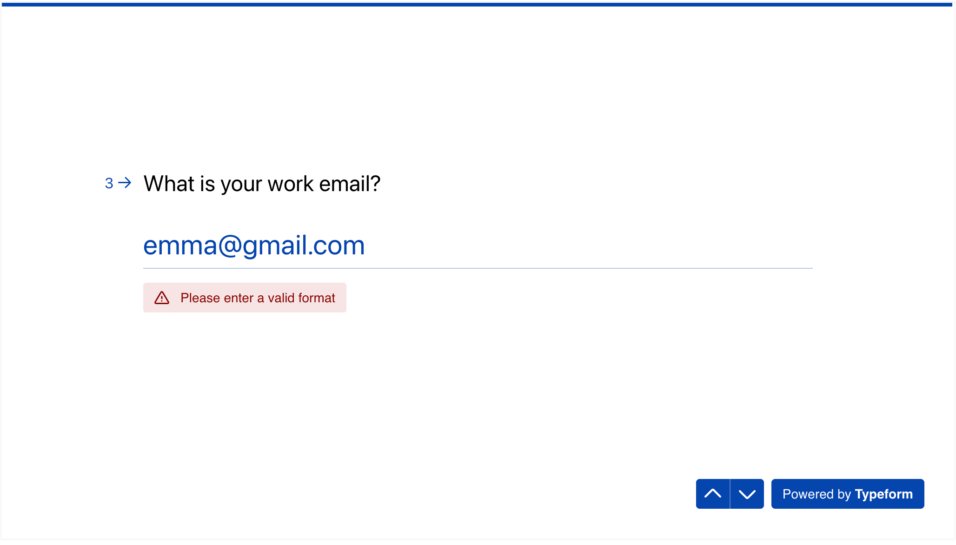Click the "Please enter a valid format" error
956x545 pixels.
click(x=258, y=298)
